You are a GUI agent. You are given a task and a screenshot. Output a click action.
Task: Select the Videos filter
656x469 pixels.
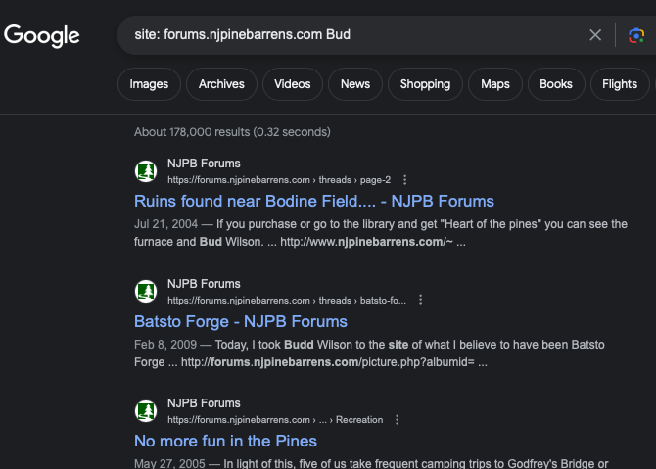(x=293, y=84)
